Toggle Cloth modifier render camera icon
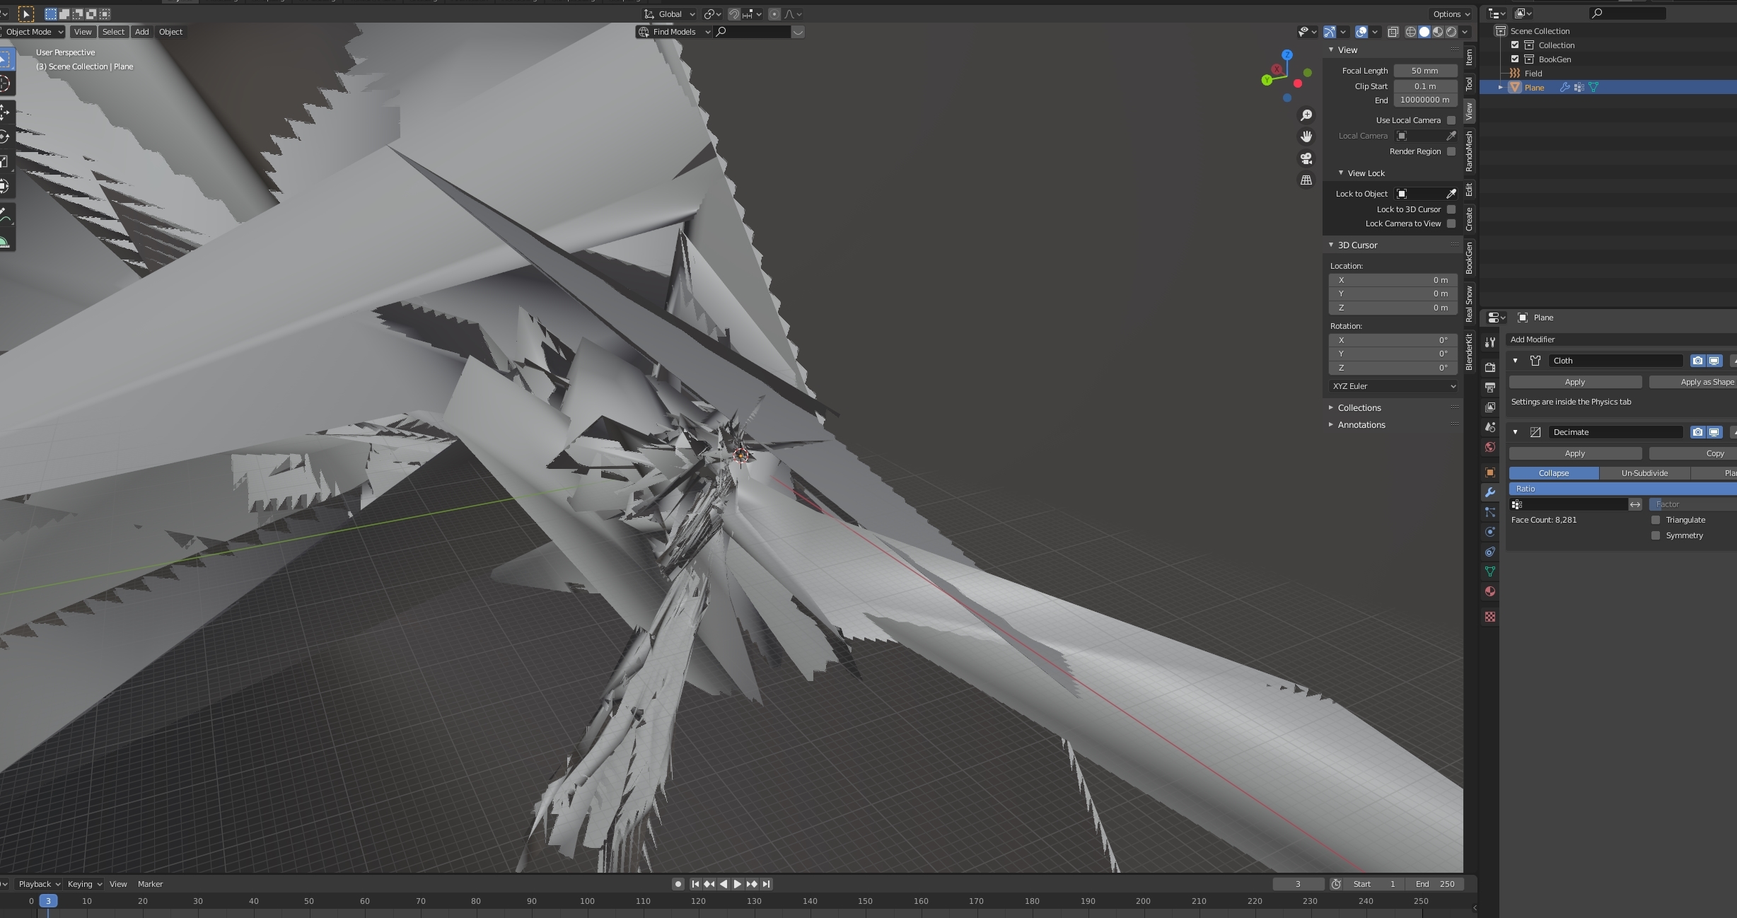The width and height of the screenshot is (1737, 918). pos(1697,361)
